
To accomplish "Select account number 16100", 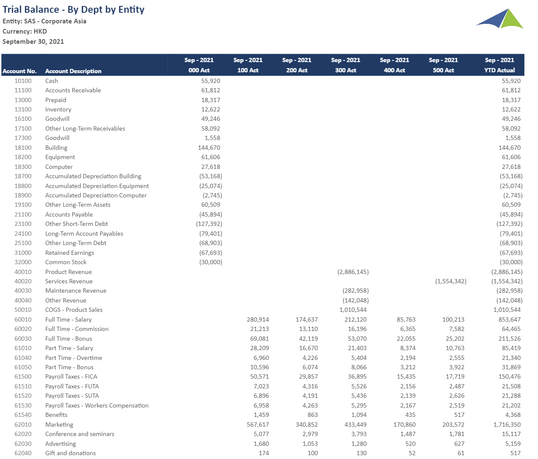I will [23, 119].
